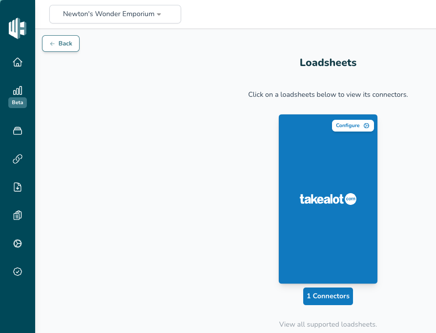
Task: Open the clipboard documents sidebar icon
Action: [x=18, y=215]
